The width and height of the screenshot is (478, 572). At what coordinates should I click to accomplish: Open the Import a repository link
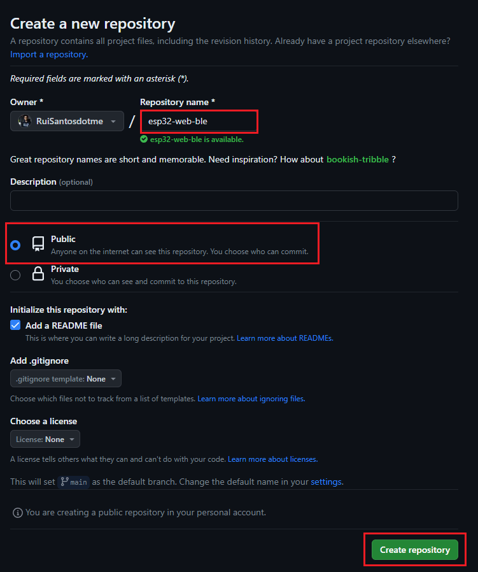click(48, 54)
